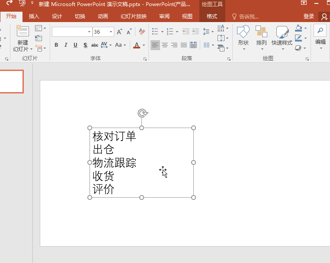The width and height of the screenshot is (330, 263).
Task: Toggle center text alignment
Action: [165, 45]
